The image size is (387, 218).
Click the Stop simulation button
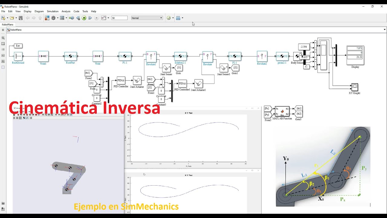(x=96, y=18)
